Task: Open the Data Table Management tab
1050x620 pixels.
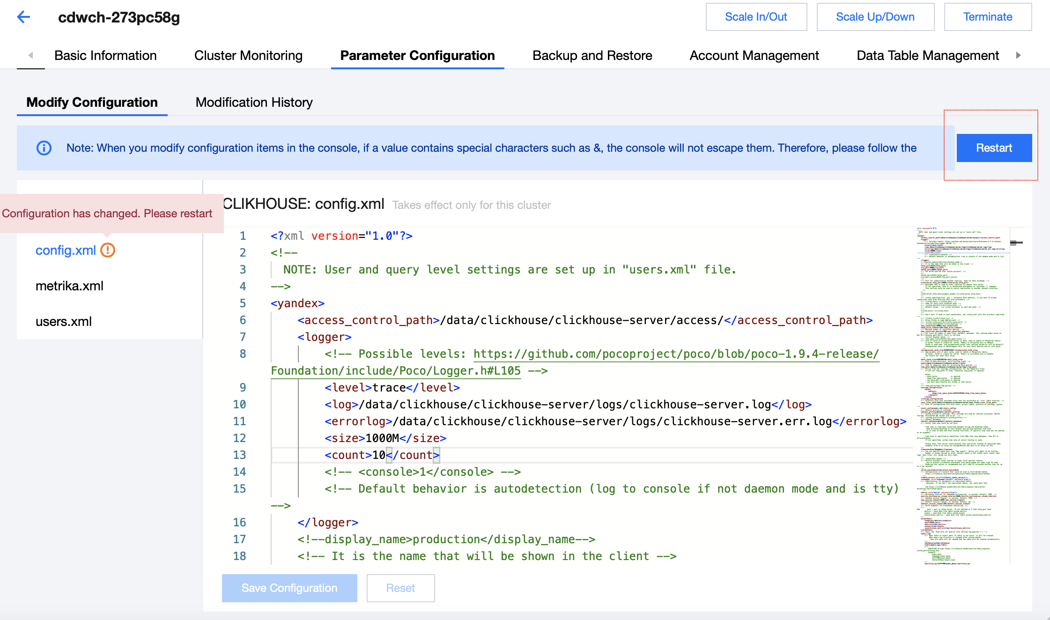Action: coord(927,55)
